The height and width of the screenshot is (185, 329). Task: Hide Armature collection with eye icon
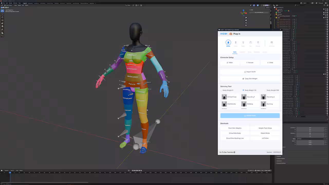[x=326, y=9]
